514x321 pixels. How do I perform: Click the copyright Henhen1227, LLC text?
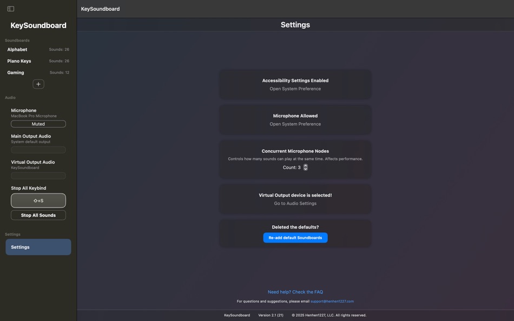click(x=329, y=315)
